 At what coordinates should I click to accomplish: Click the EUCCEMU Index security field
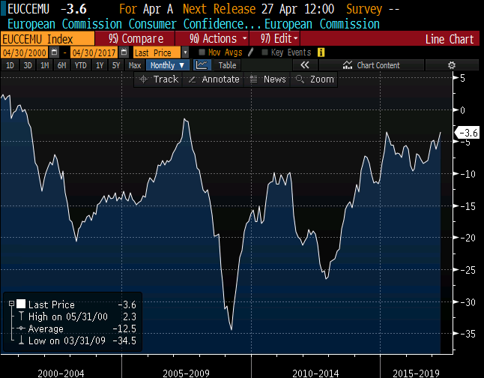[x=47, y=39]
